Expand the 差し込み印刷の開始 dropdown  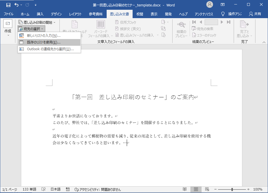click(x=37, y=22)
